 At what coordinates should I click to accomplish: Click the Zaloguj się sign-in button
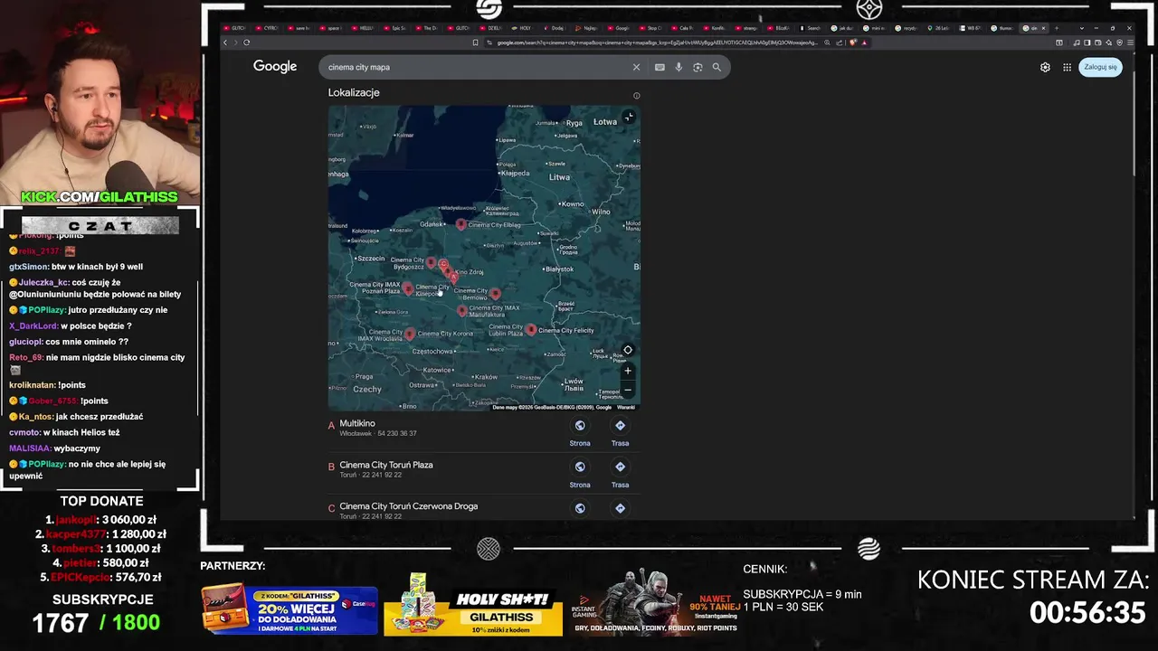coord(1100,67)
